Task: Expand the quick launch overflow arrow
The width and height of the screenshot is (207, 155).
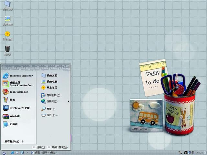Action: [27, 152]
